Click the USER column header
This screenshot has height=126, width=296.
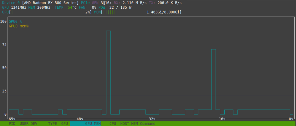(24, 124)
